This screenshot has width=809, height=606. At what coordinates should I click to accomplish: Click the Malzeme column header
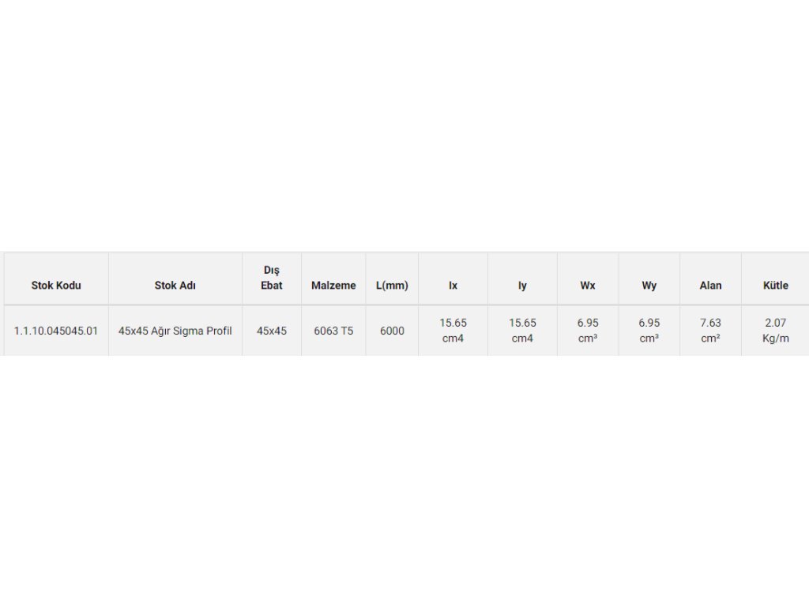pos(333,286)
